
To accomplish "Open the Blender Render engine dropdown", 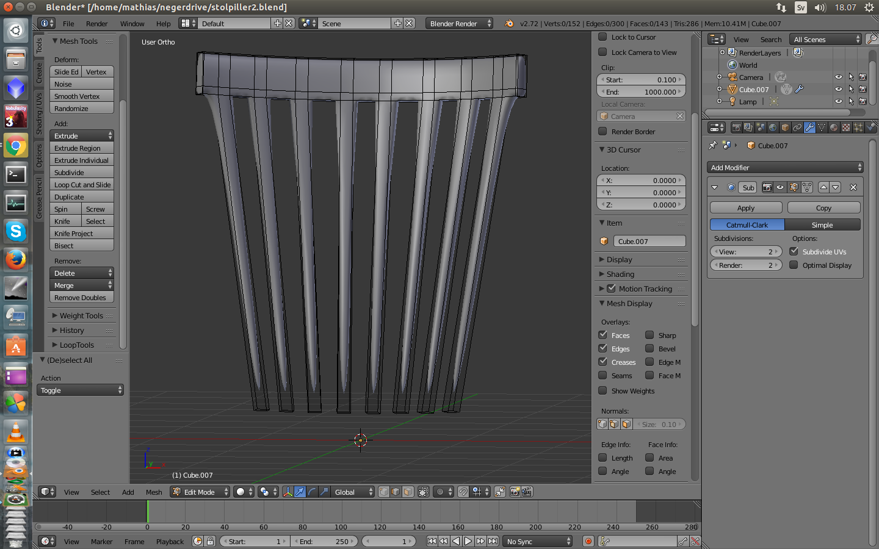I will (459, 23).
